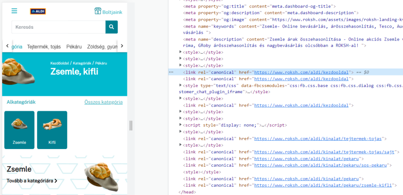Expand the script display:none node
The width and height of the screenshot is (403, 195).
click(180, 125)
